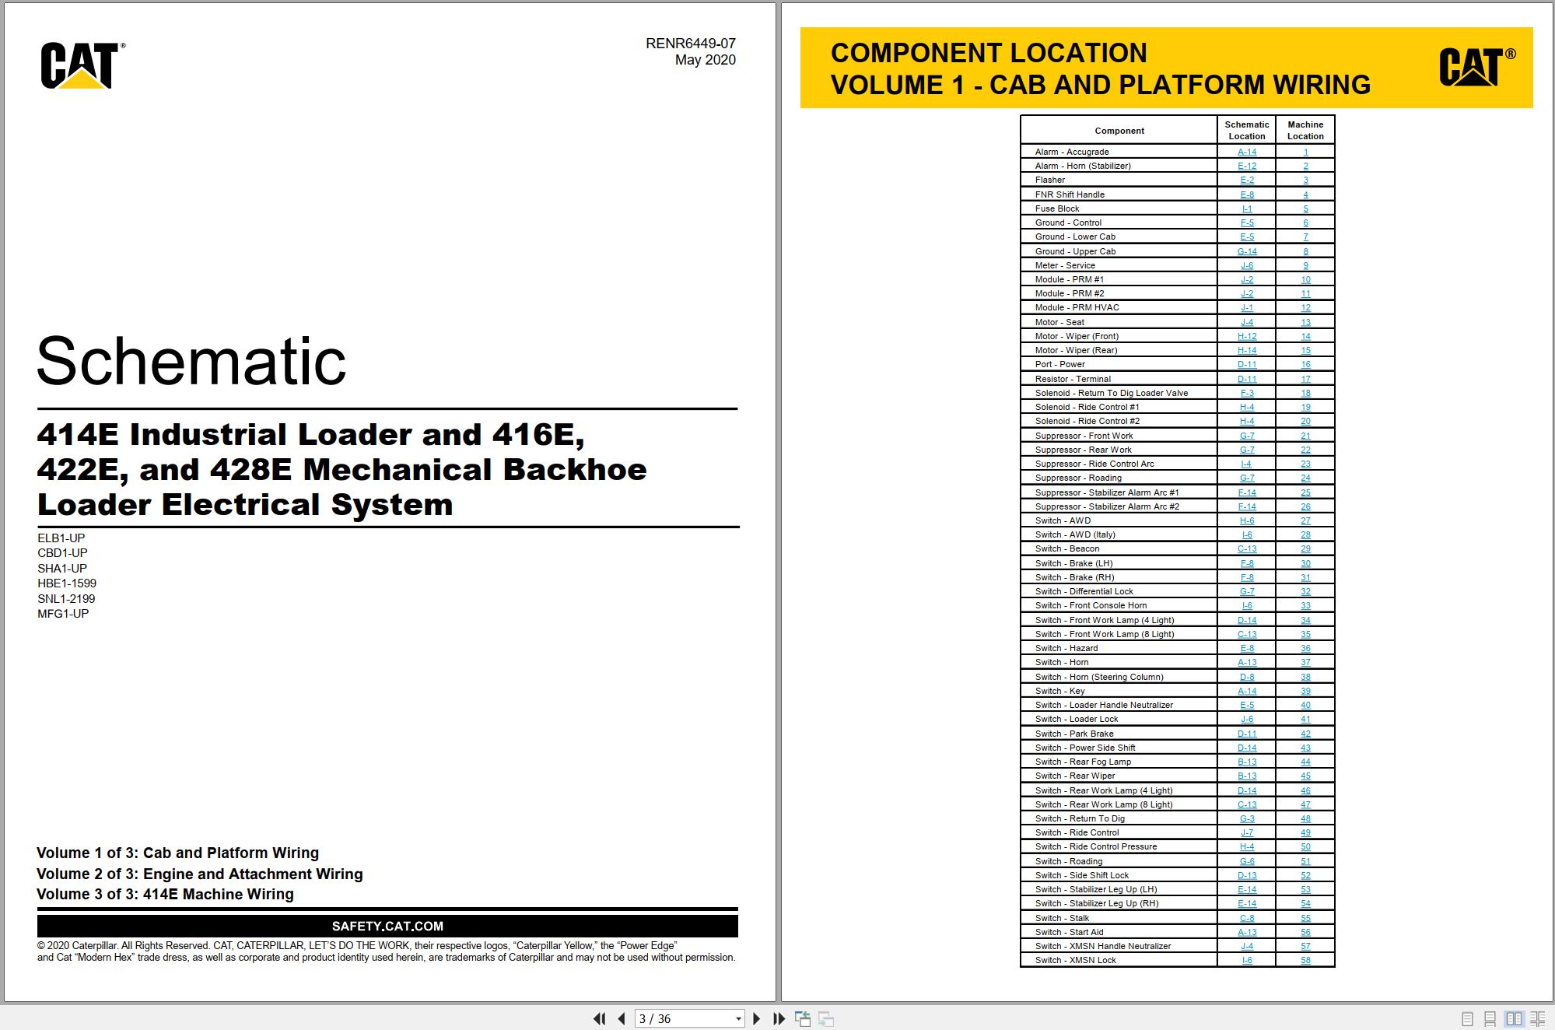Open schematic link D-11 for Port - Power

point(1247,364)
